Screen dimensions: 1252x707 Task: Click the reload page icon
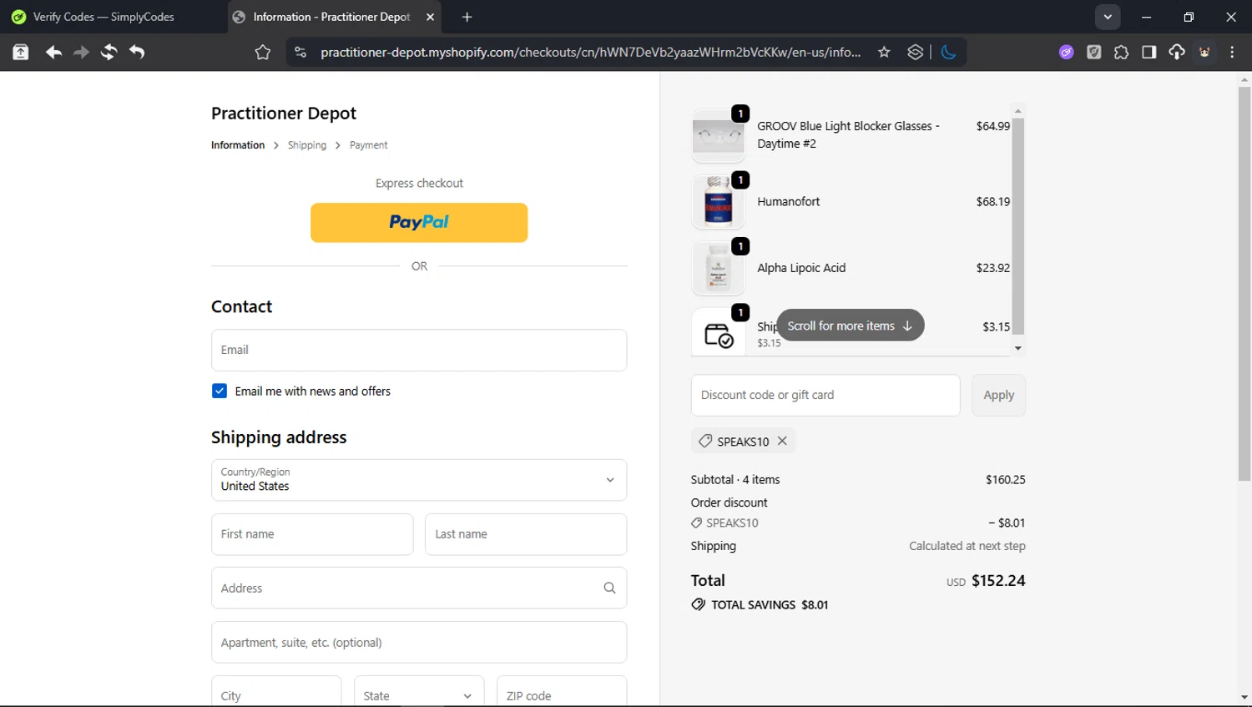pos(109,53)
